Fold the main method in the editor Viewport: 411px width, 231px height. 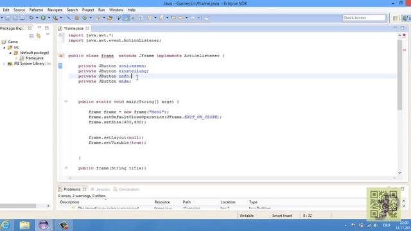click(x=66, y=101)
